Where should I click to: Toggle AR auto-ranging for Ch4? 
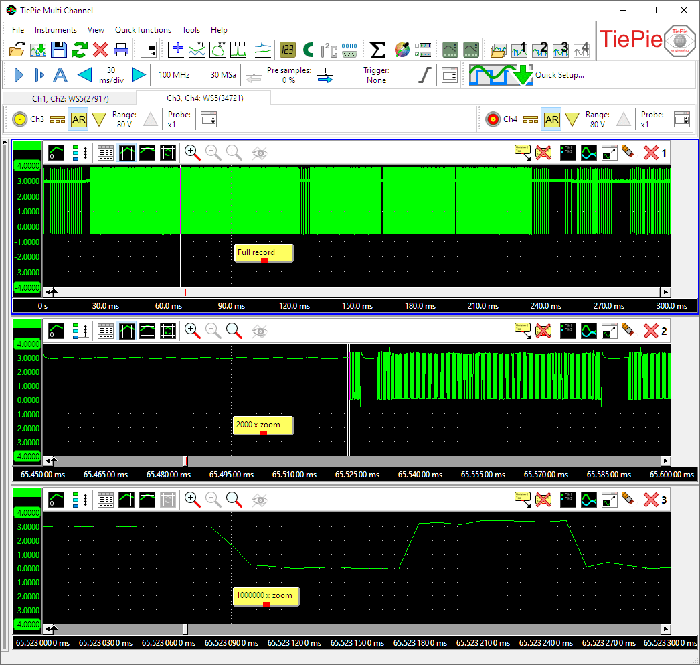[551, 119]
